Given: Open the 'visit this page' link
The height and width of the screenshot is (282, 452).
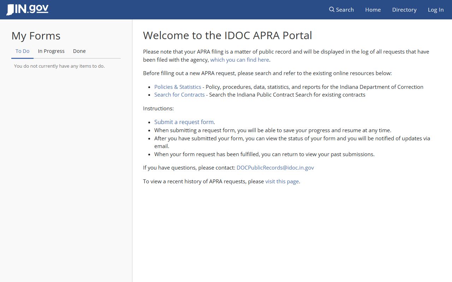Looking at the screenshot, I should [x=282, y=182].
